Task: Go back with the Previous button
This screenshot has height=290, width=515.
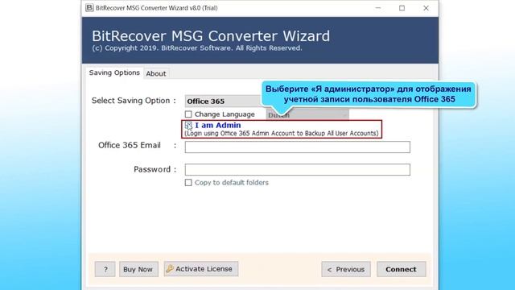Action: point(346,269)
